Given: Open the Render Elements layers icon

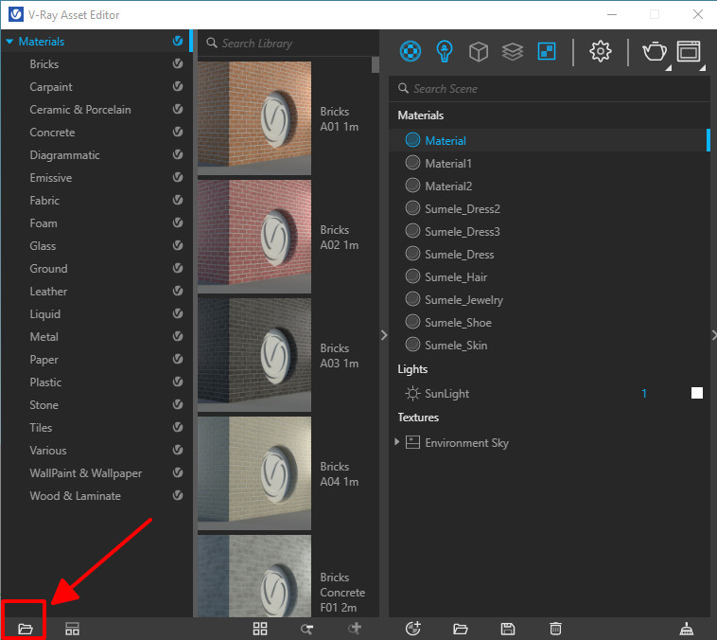Looking at the screenshot, I should (x=513, y=52).
